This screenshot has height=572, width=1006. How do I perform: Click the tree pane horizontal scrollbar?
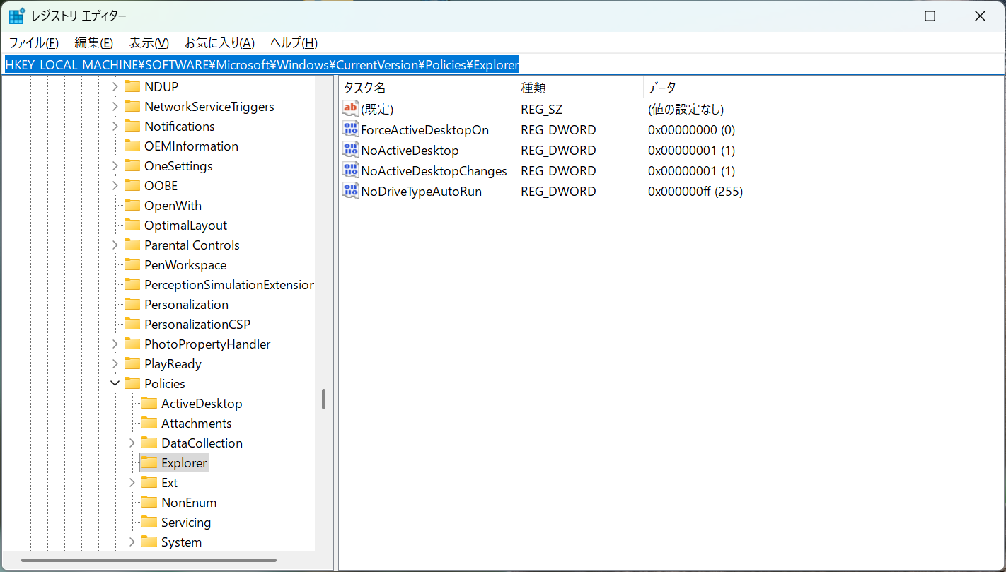point(149,560)
